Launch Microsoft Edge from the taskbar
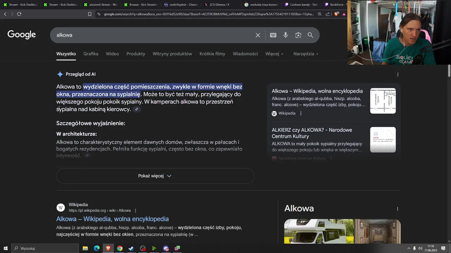Viewport: 451px width, 253px height. [97, 248]
